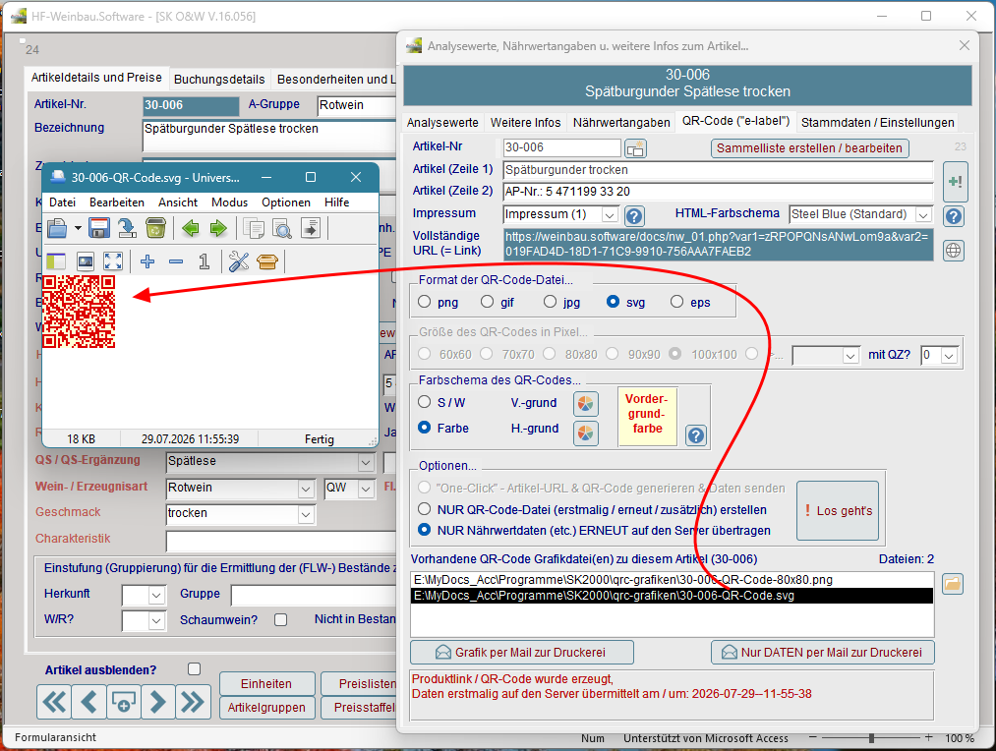
Task: Zoom in with the blue plus icon
Action: tap(147, 260)
